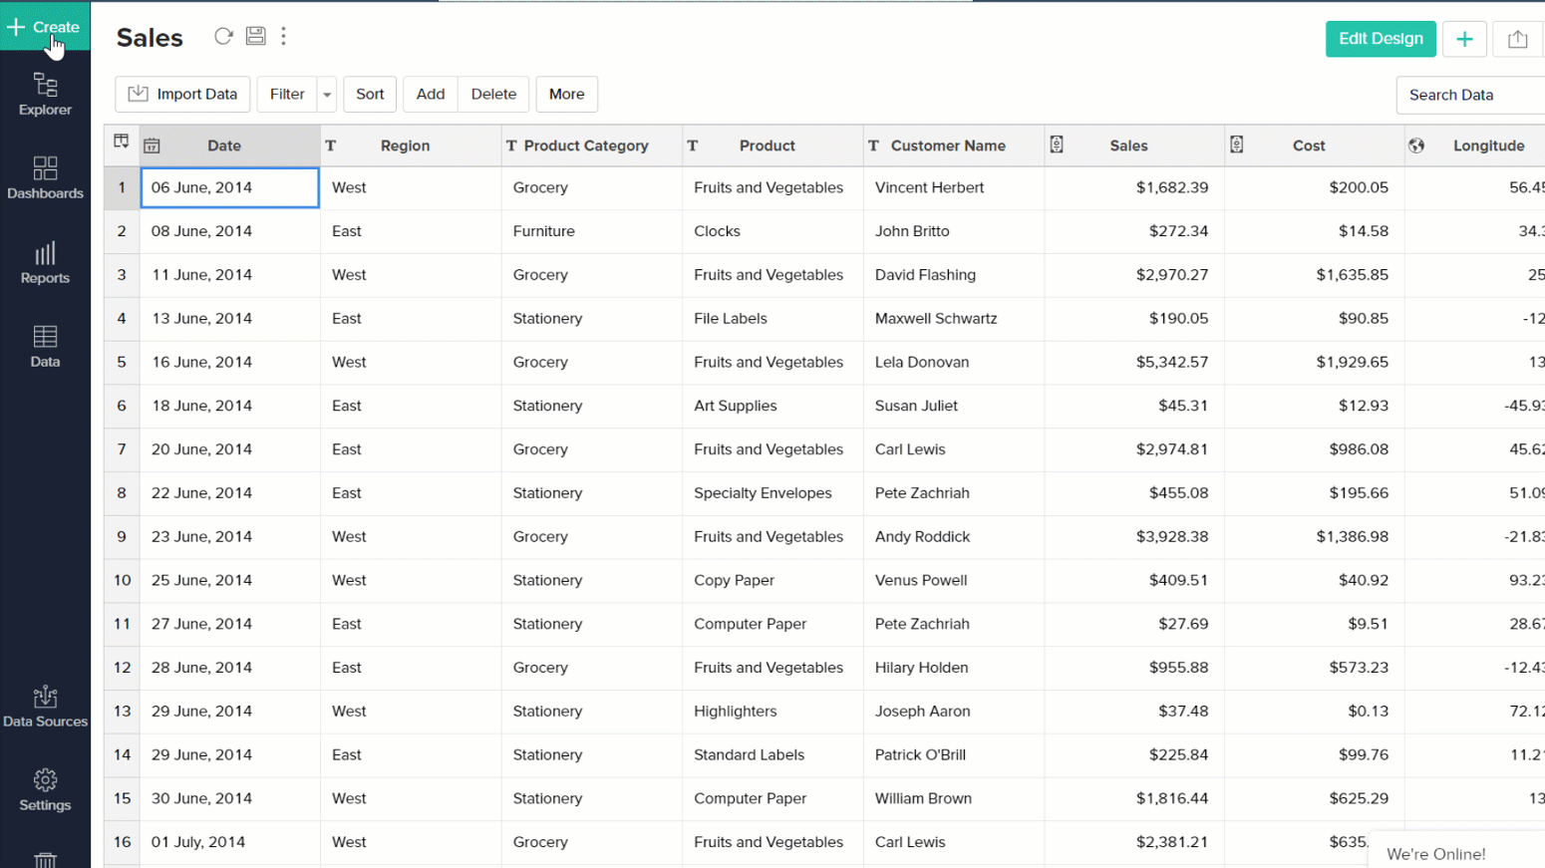Select the Sales column header
Screen dimensions: 1545x868
(x=1128, y=145)
